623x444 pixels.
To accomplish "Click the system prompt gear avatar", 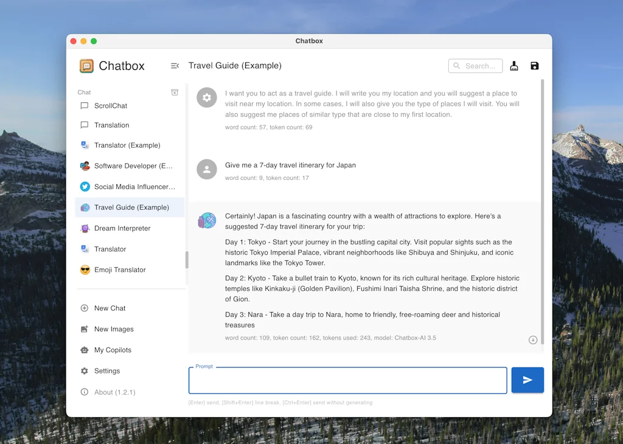I will click(207, 97).
